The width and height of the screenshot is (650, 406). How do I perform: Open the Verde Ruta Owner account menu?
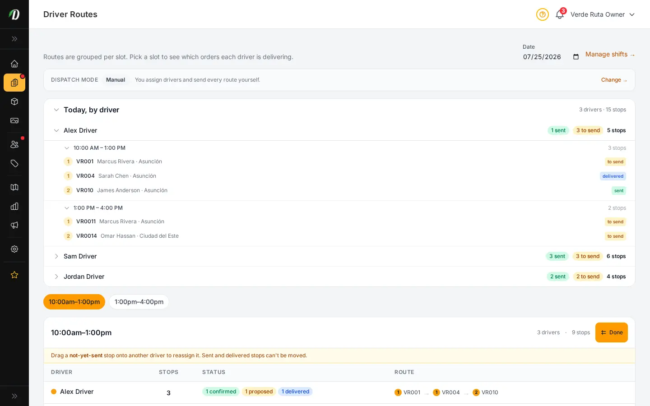coord(603,14)
